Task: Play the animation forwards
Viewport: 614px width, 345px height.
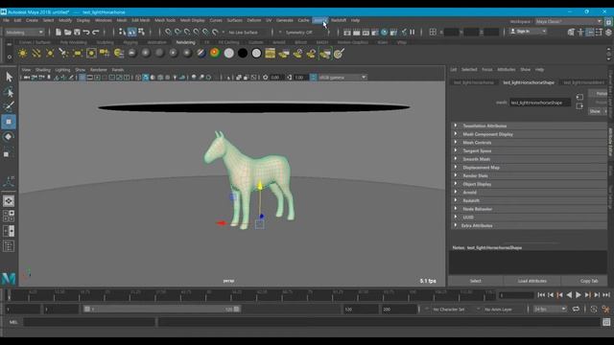Action: pyautogui.click(x=579, y=295)
